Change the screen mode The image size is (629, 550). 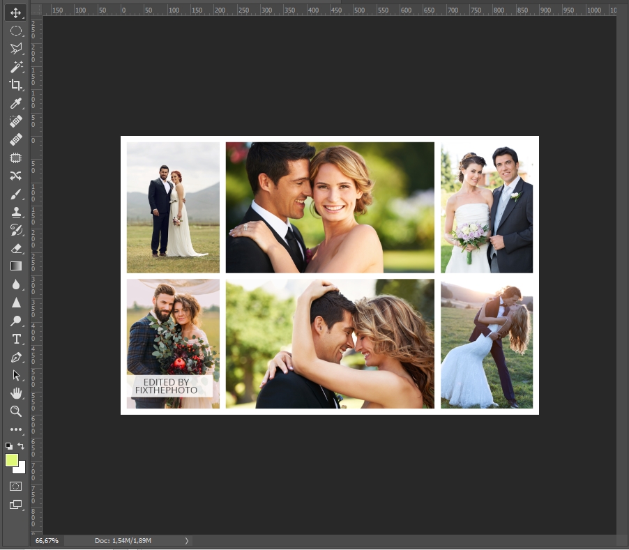pos(15,504)
